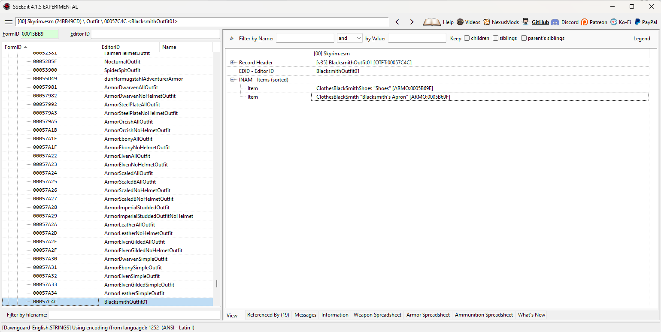Image resolution: width=661 pixels, height=332 pixels.
Task: Select the ArmorLeatherSimpleOutfit row
Action: tap(107, 293)
